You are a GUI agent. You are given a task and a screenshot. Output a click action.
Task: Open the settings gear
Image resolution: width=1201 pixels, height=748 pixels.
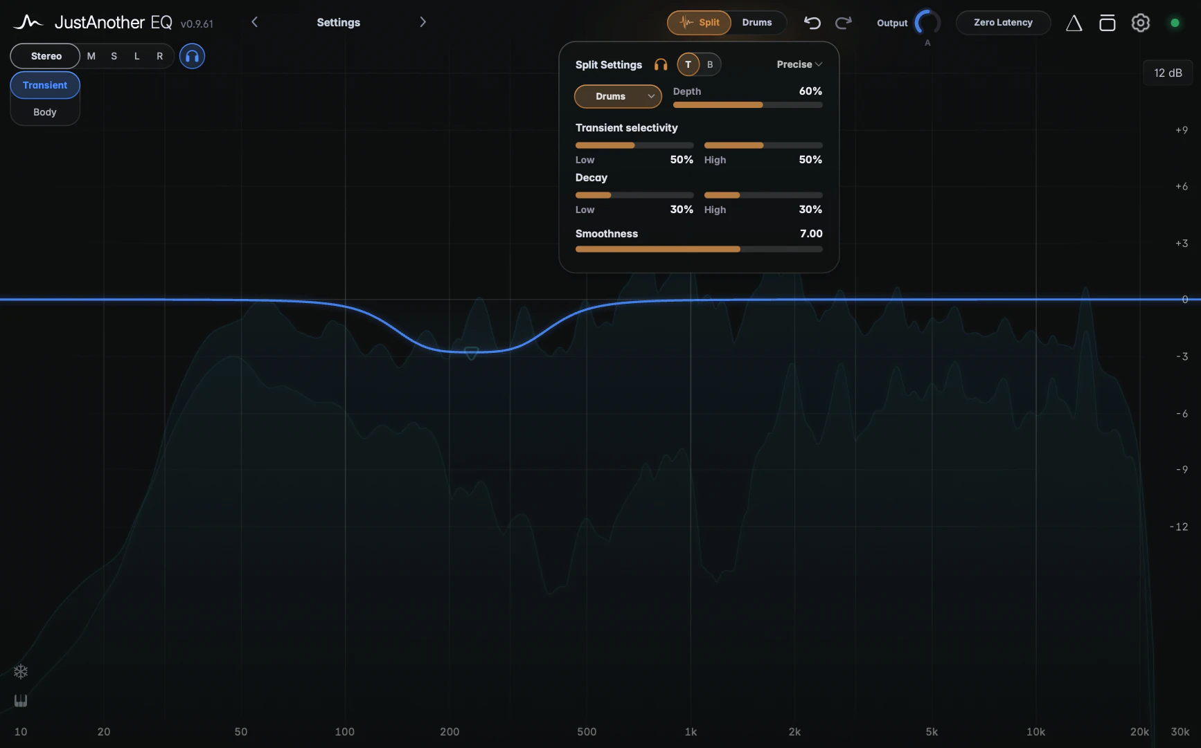pyautogui.click(x=1140, y=23)
